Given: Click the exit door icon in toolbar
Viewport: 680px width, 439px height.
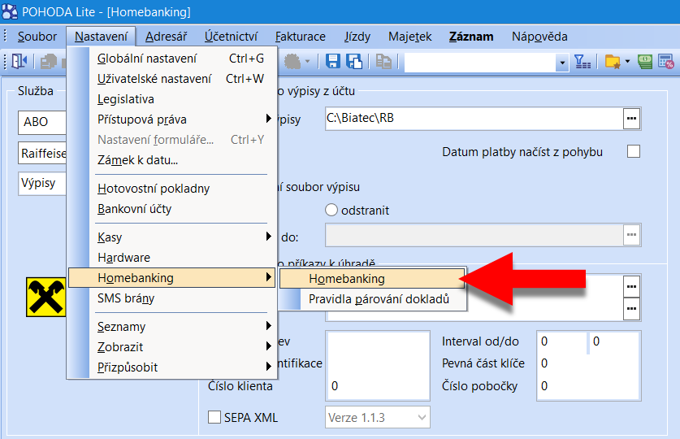Looking at the screenshot, I should [x=19, y=61].
